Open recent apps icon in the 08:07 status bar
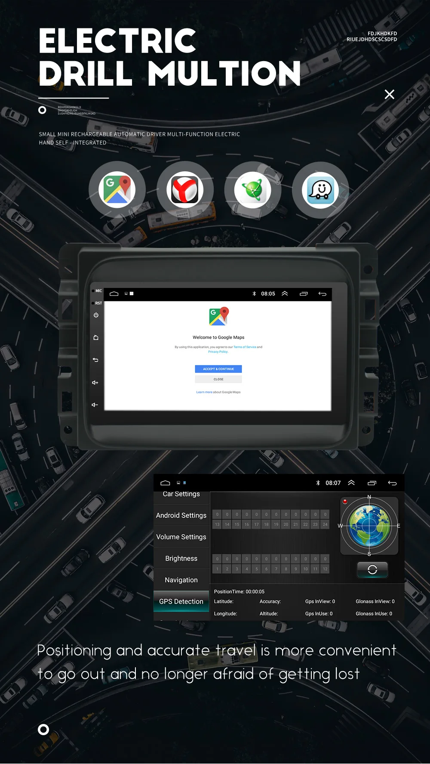430x764 pixels. pyautogui.click(x=372, y=483)
